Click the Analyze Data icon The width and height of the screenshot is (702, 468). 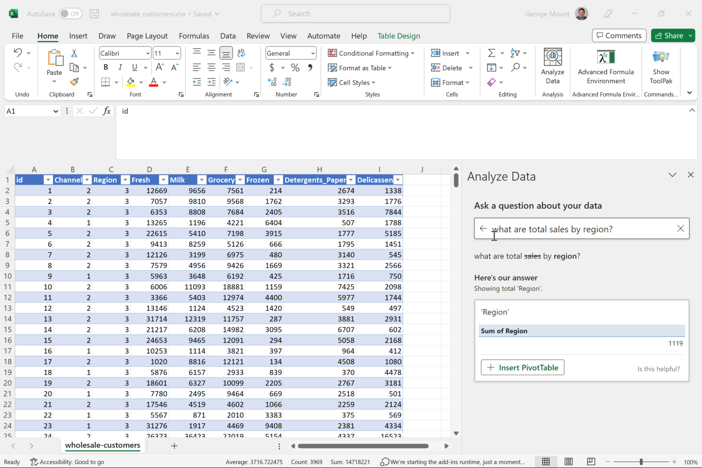pos(553,58)
